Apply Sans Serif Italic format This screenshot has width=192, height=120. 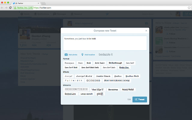coord(109,67)
